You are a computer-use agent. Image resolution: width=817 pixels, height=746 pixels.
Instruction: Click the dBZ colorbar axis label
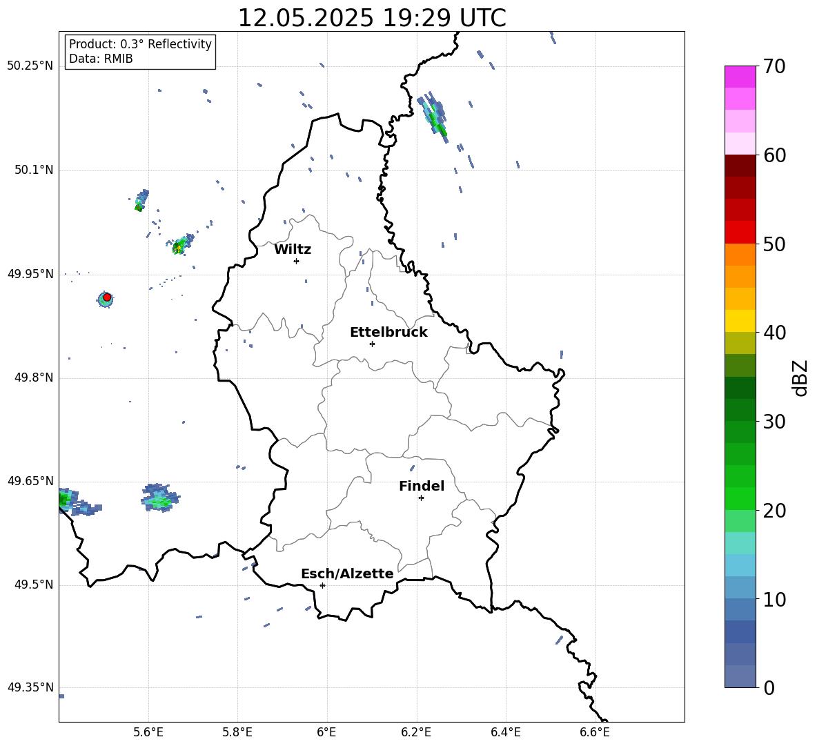point(800,378)
